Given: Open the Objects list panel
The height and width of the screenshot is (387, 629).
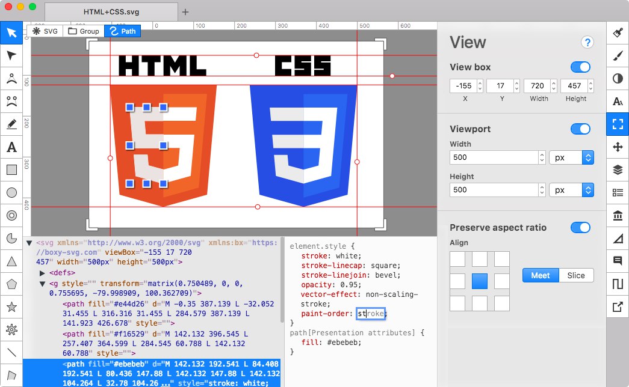Looking at the screenshot, I should pos(618,193).
